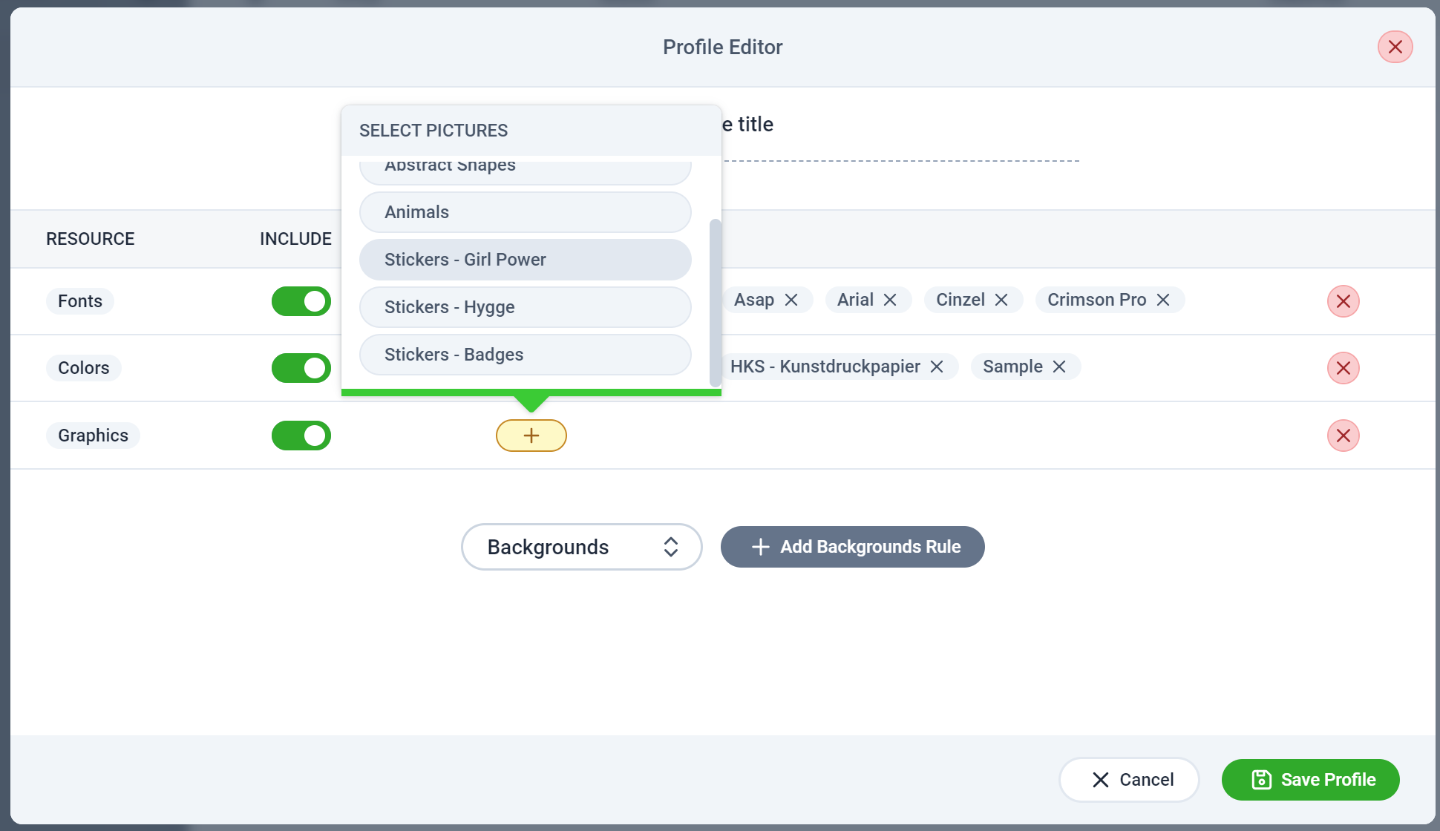Toggle the Colors include switch
1440x831 pixels.
pos(301,368)
